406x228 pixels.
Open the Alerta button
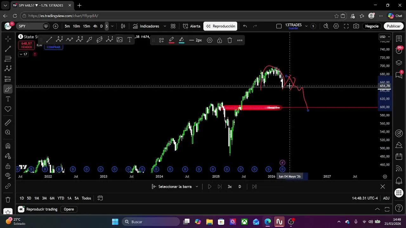tap(192, 26)
